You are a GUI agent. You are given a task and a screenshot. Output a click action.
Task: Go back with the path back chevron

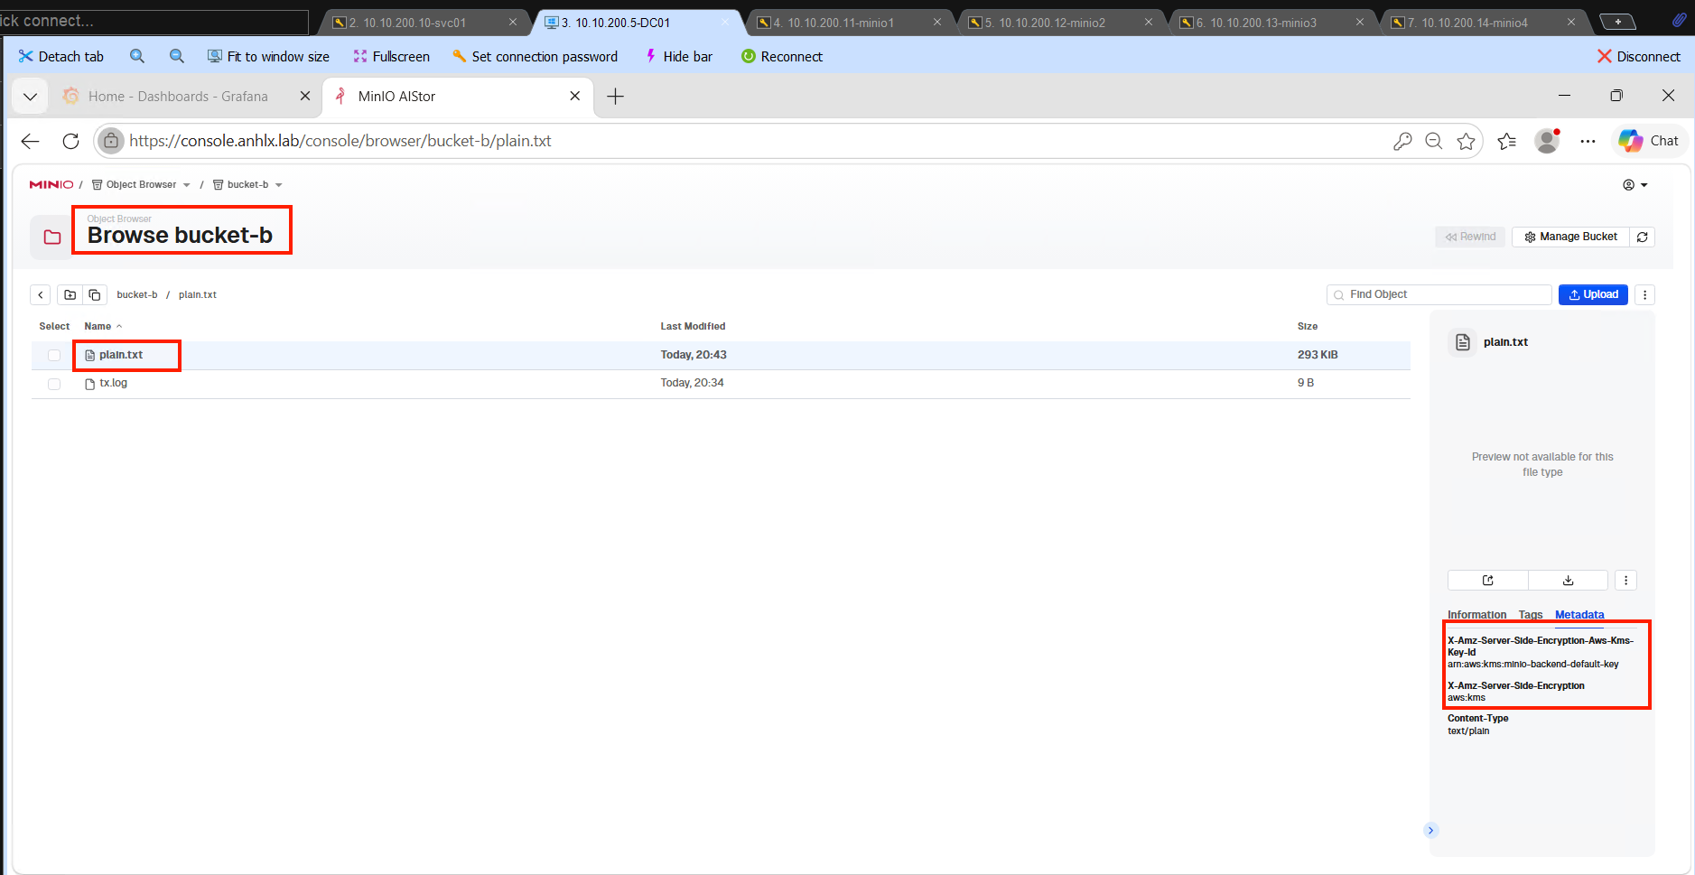41,294
